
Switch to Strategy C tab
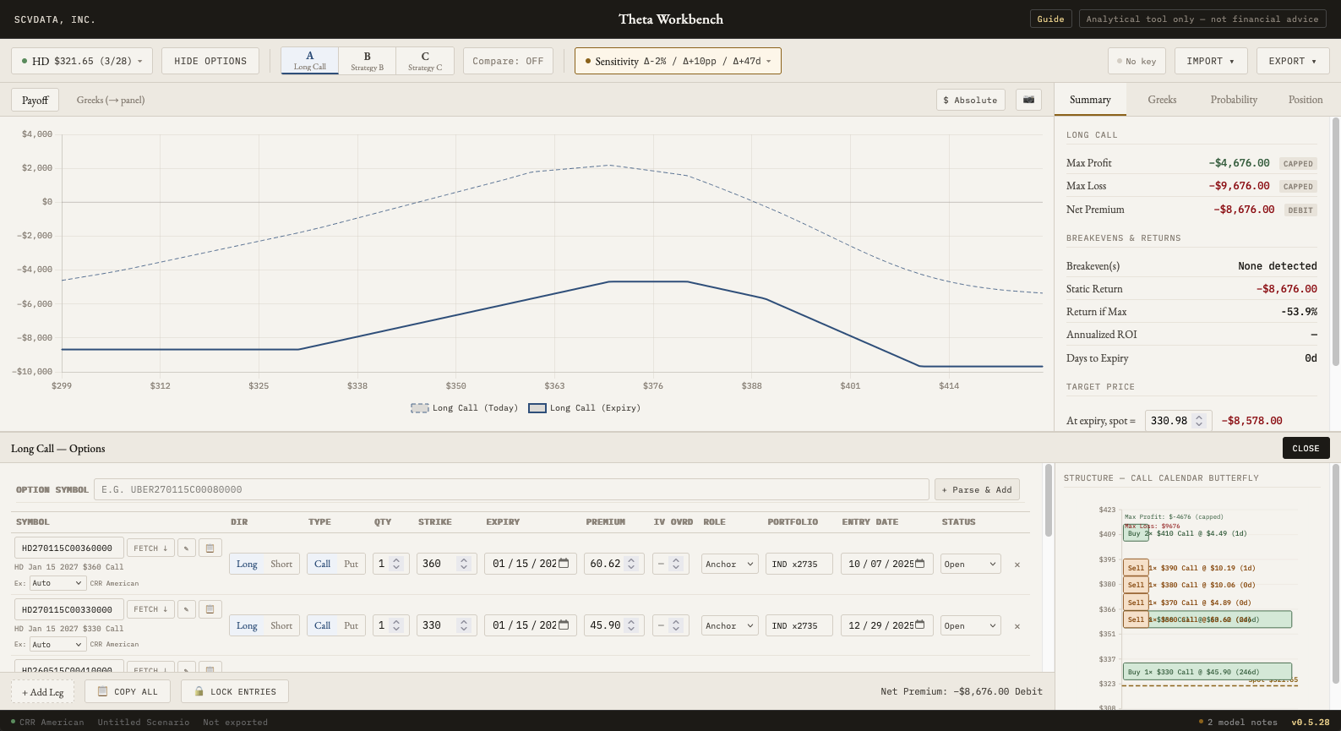[425, 61]
